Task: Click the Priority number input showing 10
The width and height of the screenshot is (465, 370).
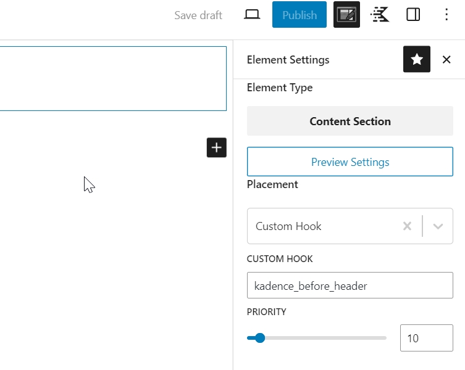Action: click(x=426, y=338)
